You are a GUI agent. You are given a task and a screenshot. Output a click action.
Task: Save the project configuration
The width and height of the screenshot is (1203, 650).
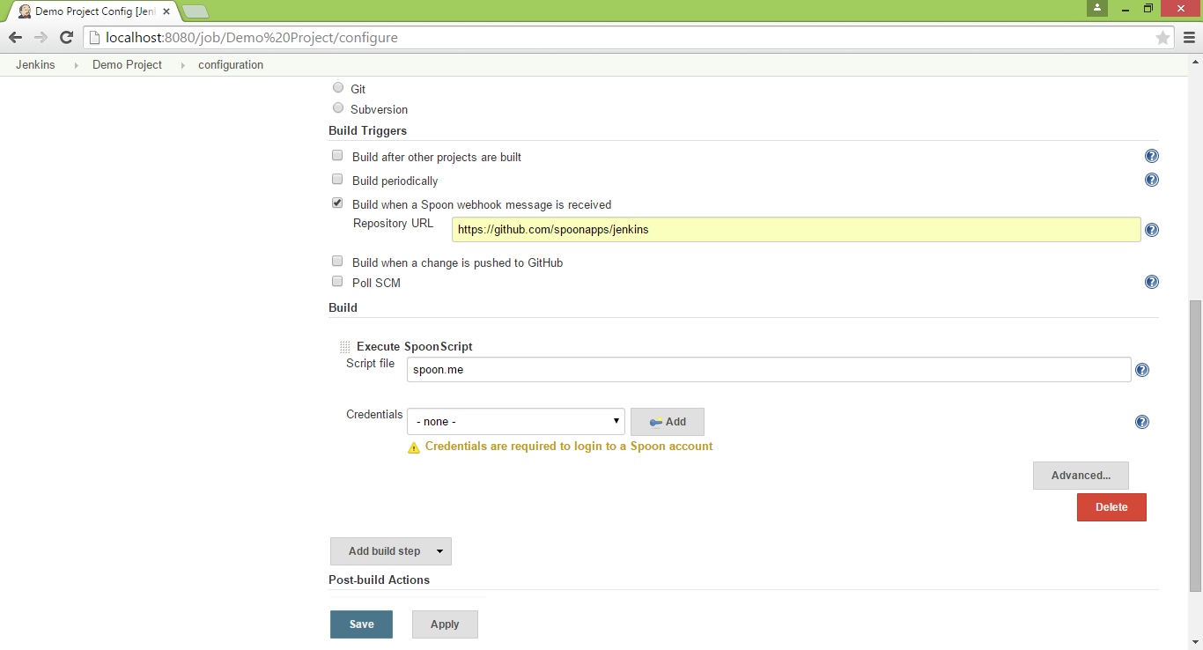362,624
